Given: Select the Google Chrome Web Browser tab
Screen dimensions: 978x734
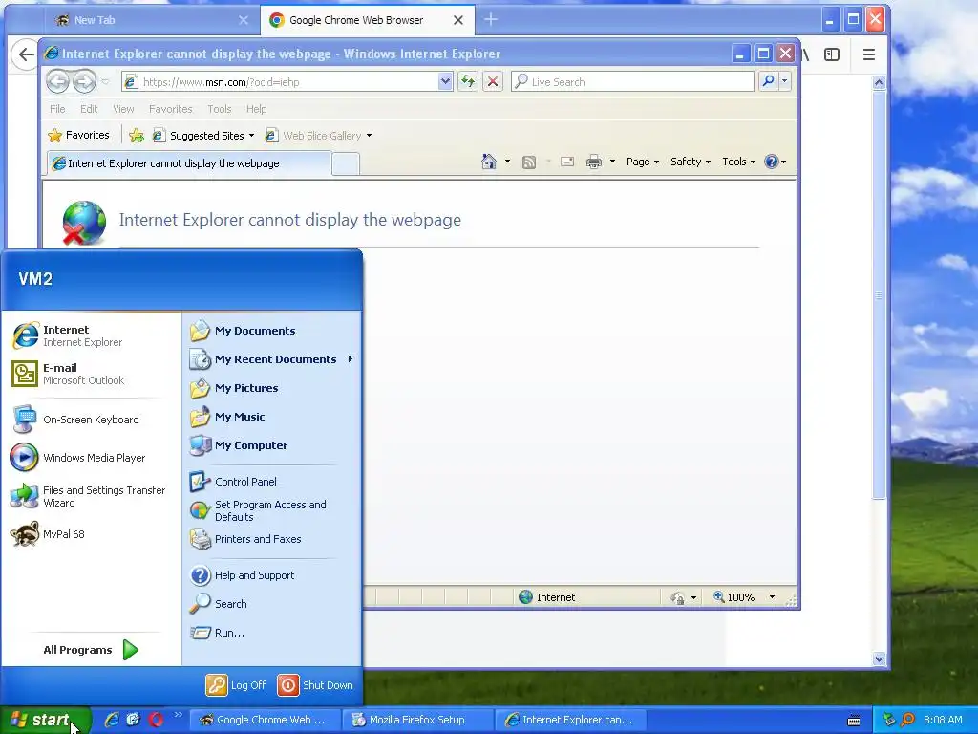Looking at the screenshot, I should [x=367, y=20].
